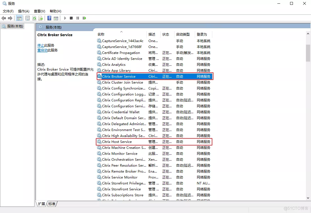The image size is (311, 213).
Task: Select Citrix Default Domain Ser... row
Action: click(x=154, y=118)
